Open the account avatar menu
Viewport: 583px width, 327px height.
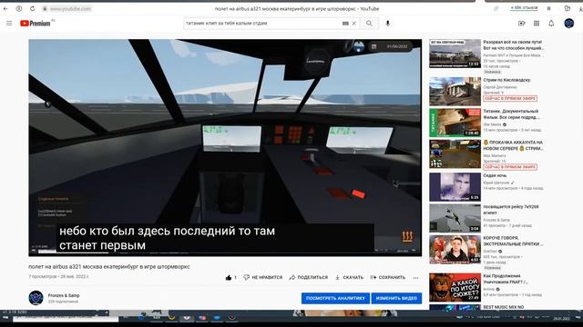[568, 23]
